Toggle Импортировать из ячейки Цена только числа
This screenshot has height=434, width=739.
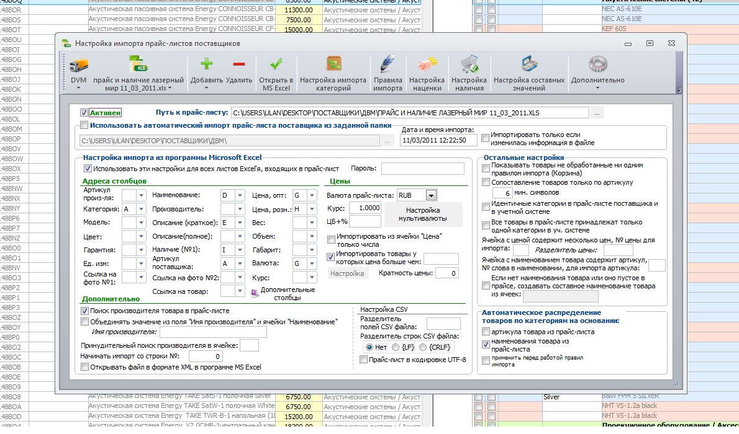point(332,239)
